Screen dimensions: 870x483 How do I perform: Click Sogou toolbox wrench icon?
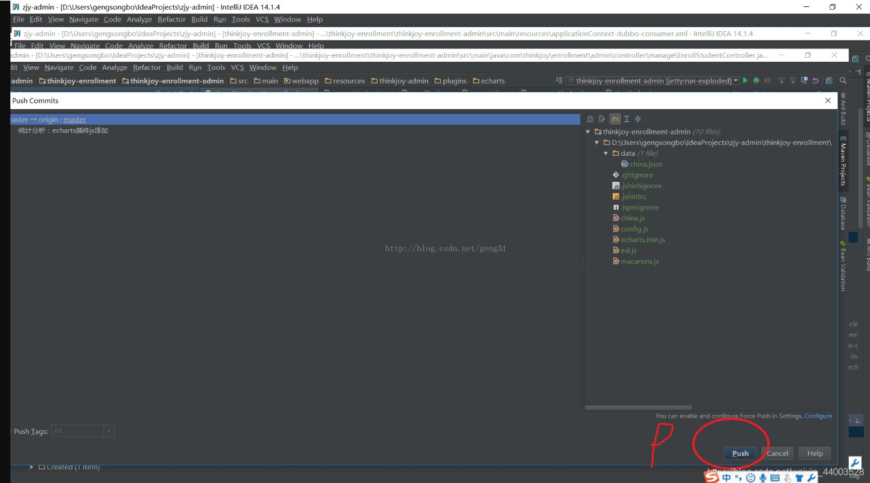(811, 478)
